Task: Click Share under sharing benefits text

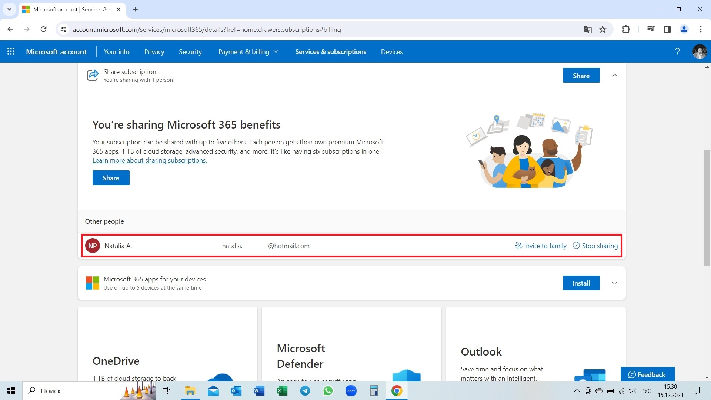Action: pyautogui.click(x=111, y=178)
